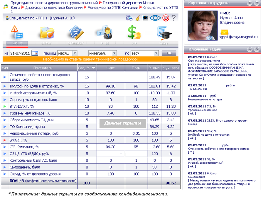The image size is (263, 199).
Task: Expand the Стоимость собственного товарного запаса row arrow
Action: (5, 77)
